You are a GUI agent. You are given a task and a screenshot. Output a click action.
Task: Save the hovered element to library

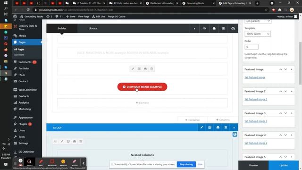145,69
